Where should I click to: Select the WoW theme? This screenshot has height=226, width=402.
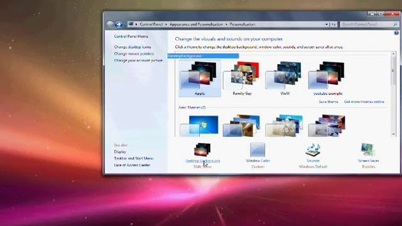pyautogui.click(x=285, y=78)
